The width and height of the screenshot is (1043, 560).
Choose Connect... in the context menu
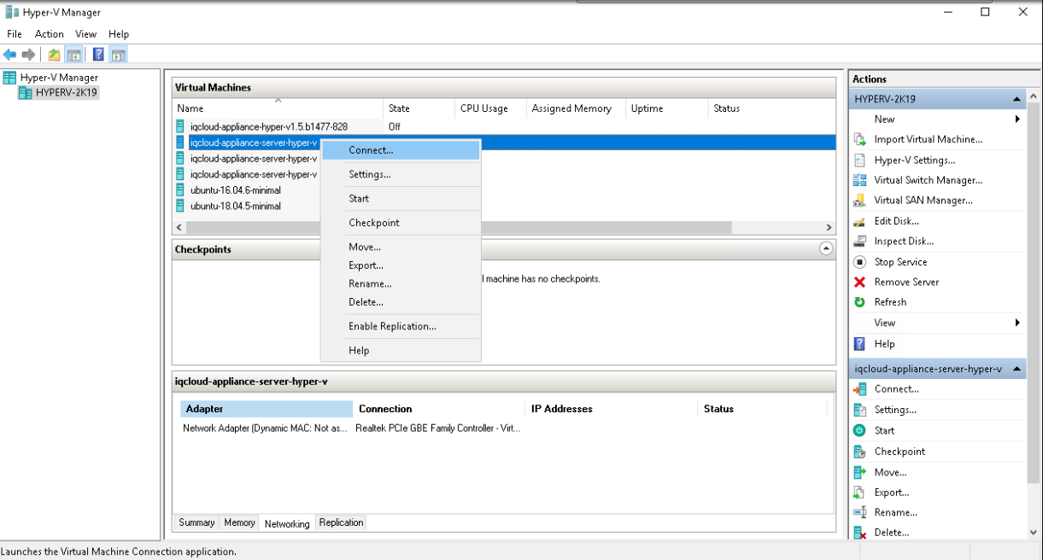(401, 150)
